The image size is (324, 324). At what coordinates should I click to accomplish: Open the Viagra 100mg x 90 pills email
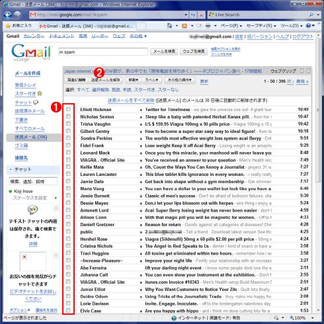tap(187, 124)
